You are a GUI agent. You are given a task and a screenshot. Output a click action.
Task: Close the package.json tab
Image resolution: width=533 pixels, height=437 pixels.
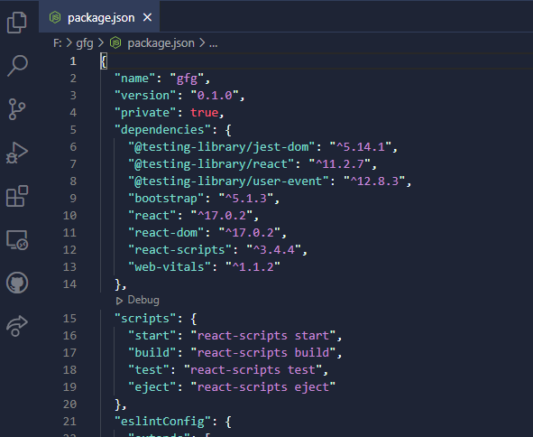[147, 17]
